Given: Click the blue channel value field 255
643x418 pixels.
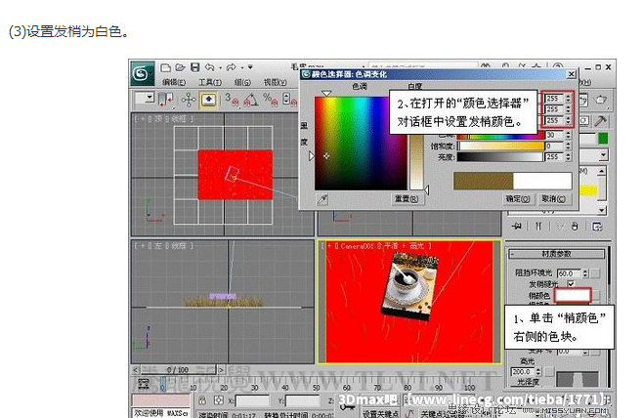Looking at the screenshot, I should pyautogui.click(x=554, y=120).
